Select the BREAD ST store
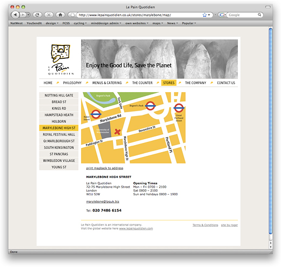Viewport: 281px width, 267px height. coord(59,102)
